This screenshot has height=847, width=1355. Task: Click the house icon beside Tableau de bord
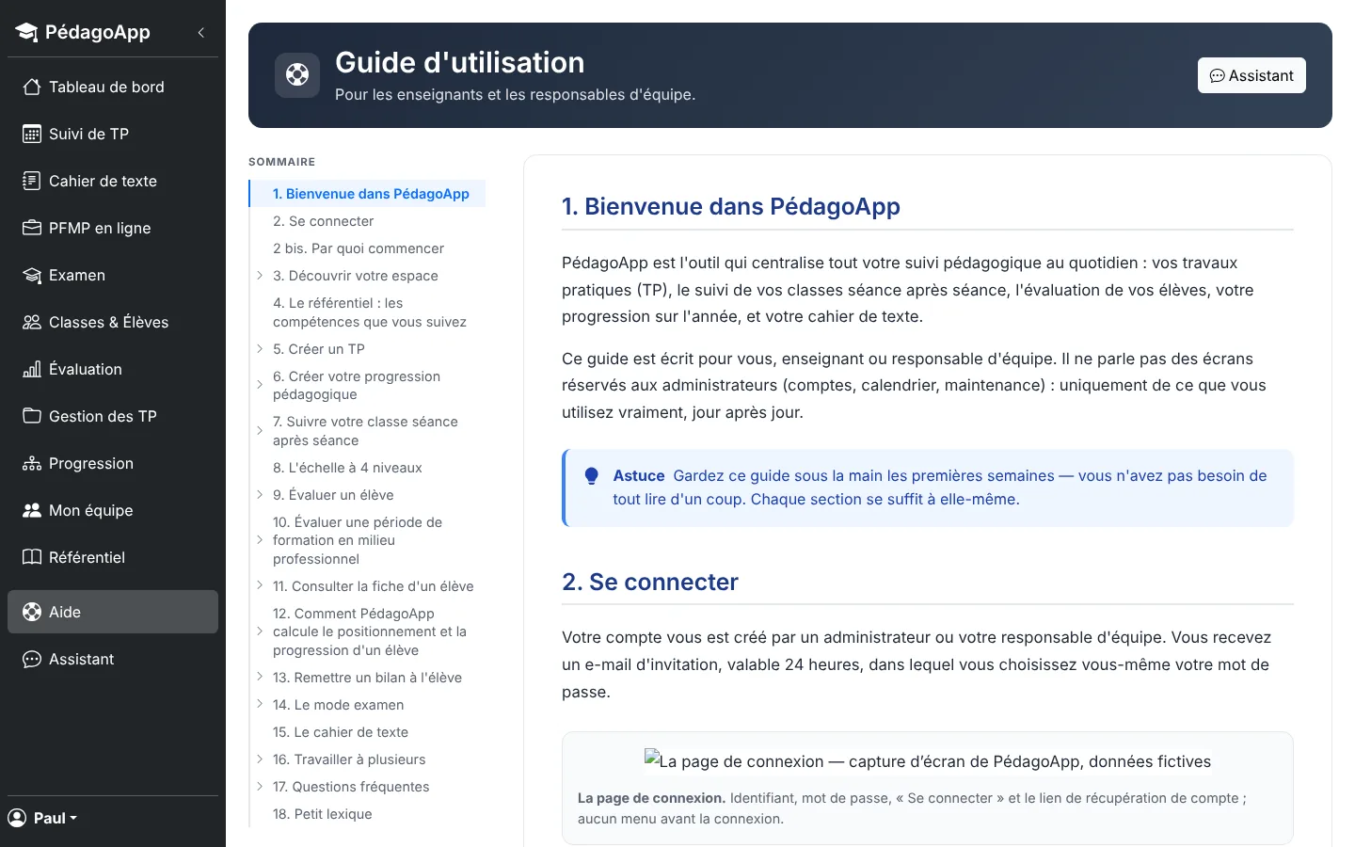click(x=32, y=87)
